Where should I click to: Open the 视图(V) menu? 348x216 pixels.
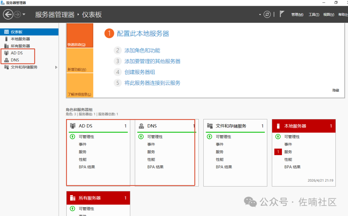point(328,14)
